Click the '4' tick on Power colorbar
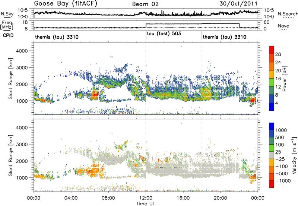Image resolution: width=298 pixels, height=206 pixels. coord(277,103)
